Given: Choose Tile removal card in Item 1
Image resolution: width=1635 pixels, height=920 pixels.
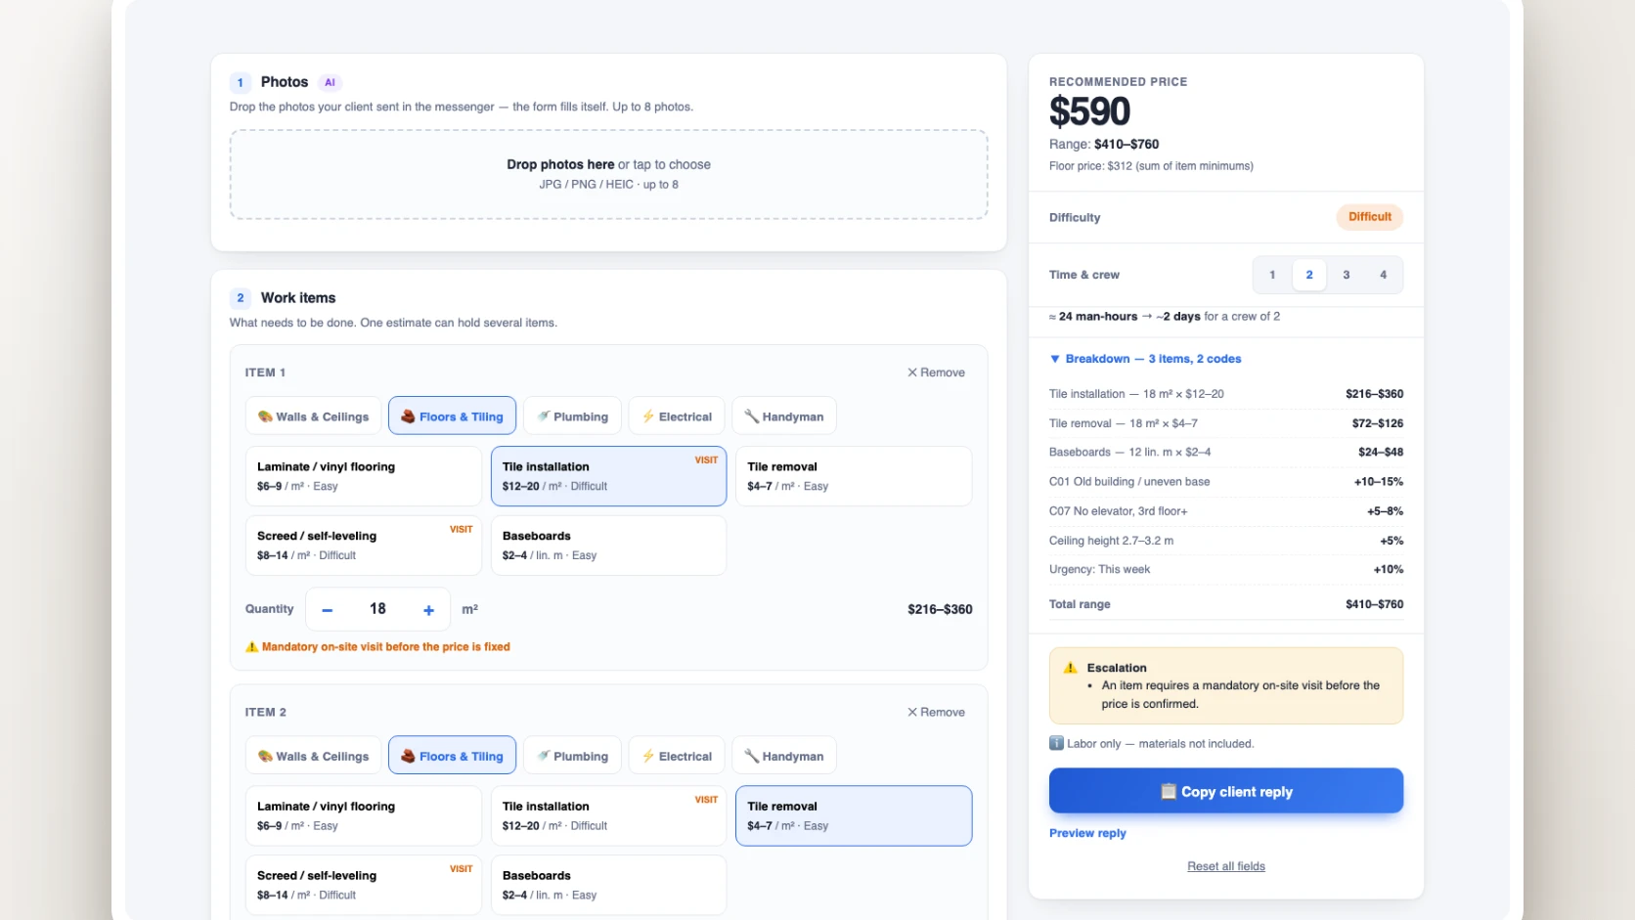Looking at the screenshot, I should click(854, 476).
